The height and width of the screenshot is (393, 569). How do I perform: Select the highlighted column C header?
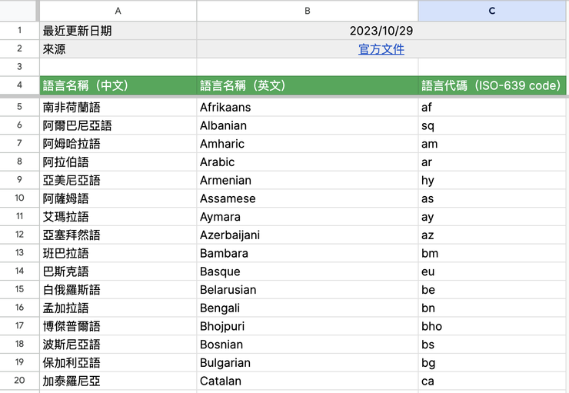492,11
